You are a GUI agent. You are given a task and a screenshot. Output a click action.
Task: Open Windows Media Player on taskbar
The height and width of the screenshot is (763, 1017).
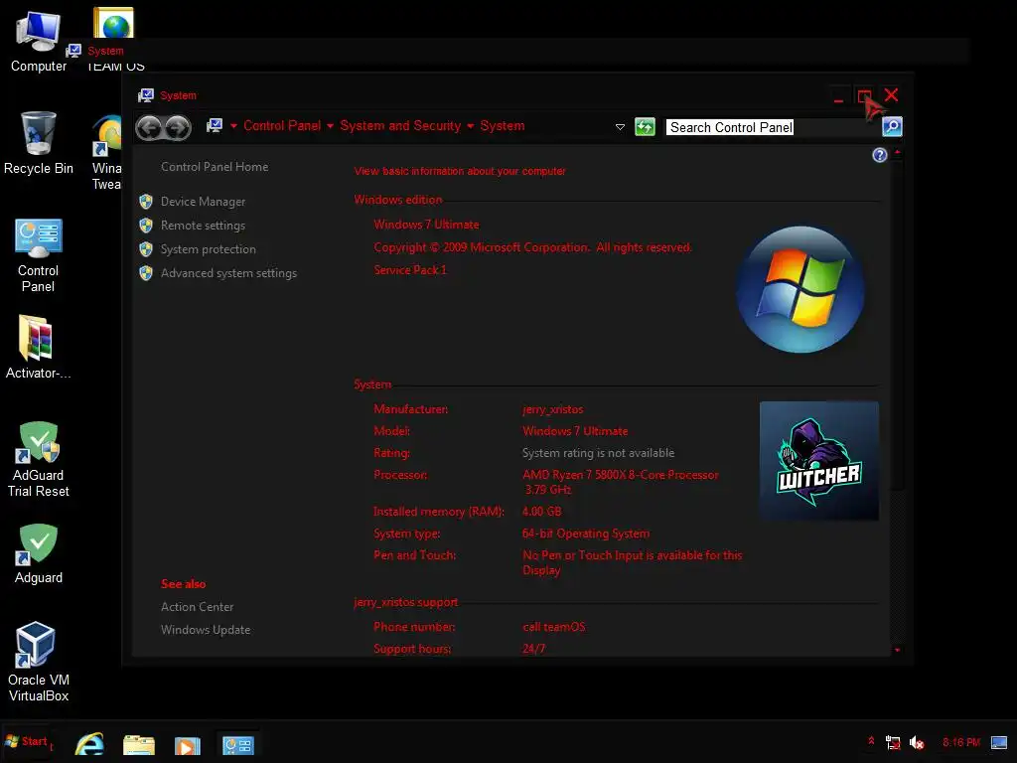coord(187,745)
